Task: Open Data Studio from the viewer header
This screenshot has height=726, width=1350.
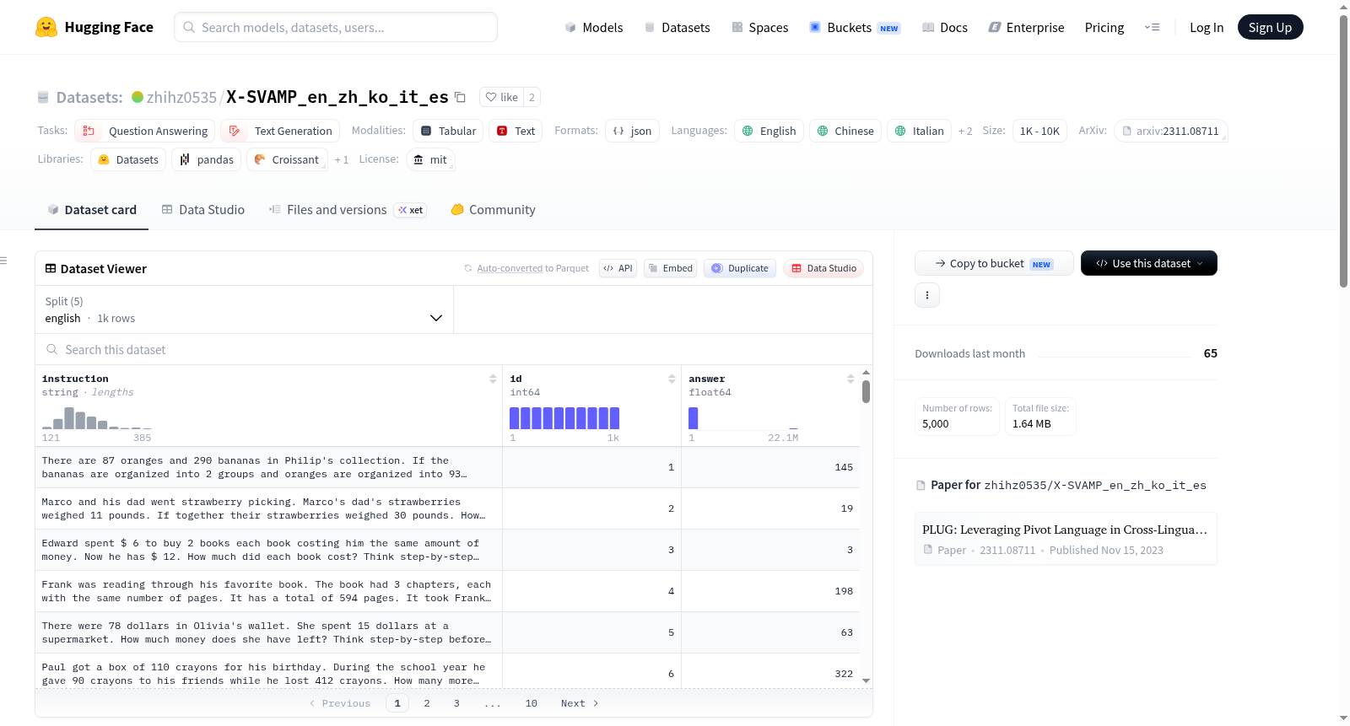Action: point(823,268)
